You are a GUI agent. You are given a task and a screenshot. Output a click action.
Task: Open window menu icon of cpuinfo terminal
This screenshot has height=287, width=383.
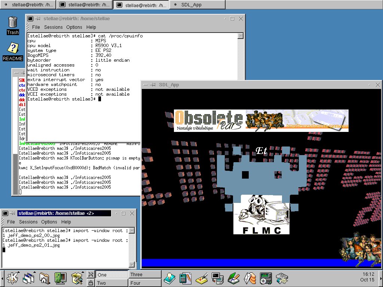pyautogui.click(x=30, y=19)
